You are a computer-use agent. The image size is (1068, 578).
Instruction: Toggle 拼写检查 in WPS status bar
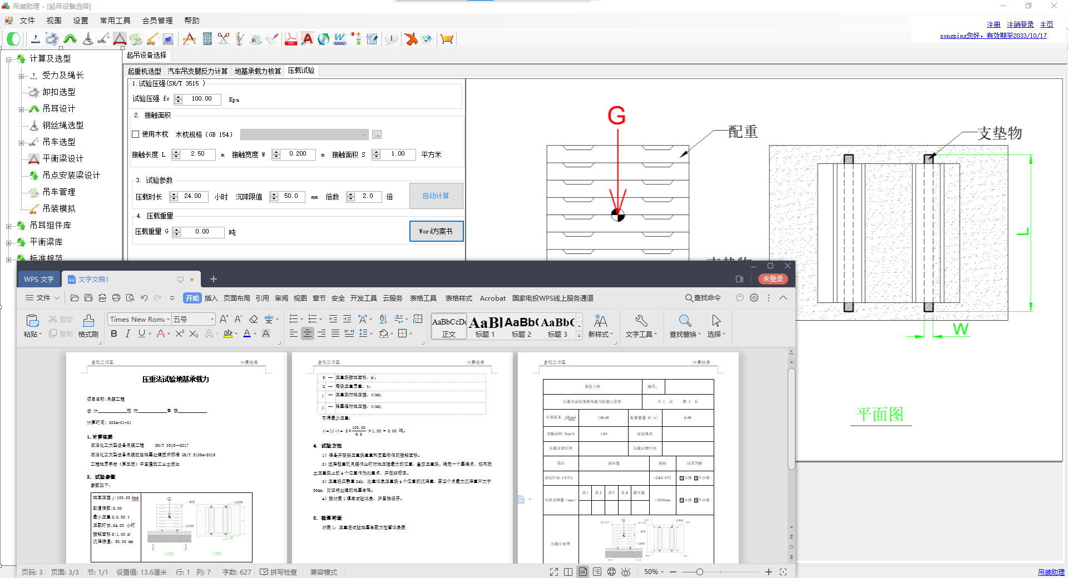pos(279,572)
